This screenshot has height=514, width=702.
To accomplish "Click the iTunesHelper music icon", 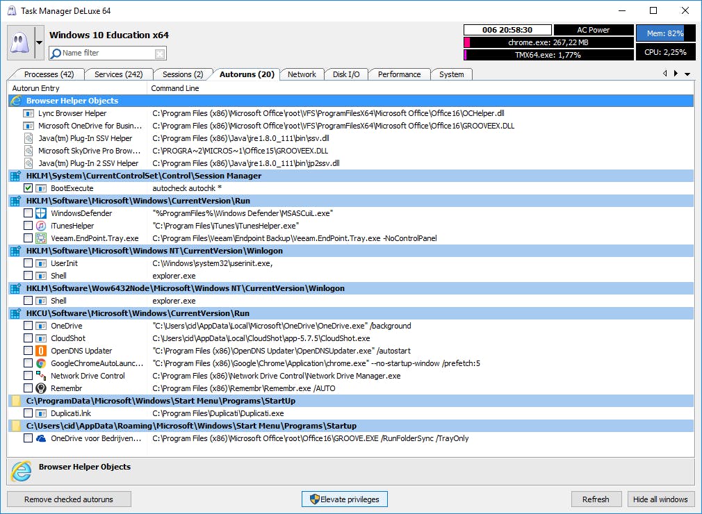I will coord(41,226).
